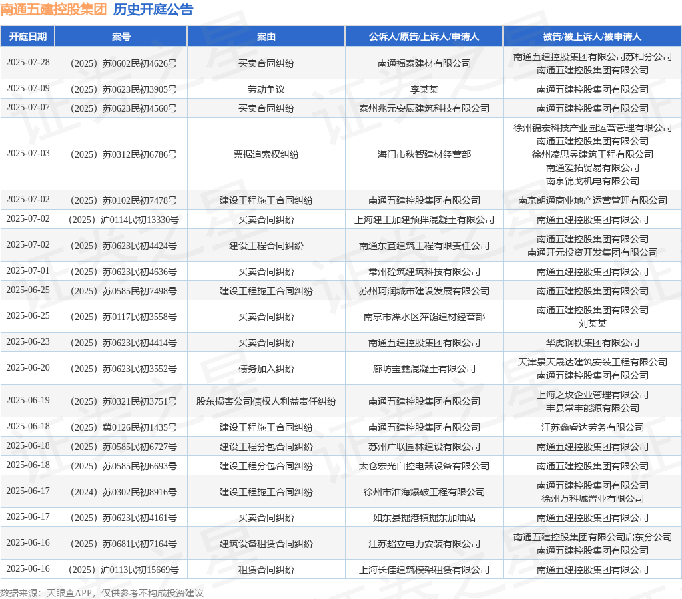Click the 南通五建控股集团 title link

click(54, 10)
